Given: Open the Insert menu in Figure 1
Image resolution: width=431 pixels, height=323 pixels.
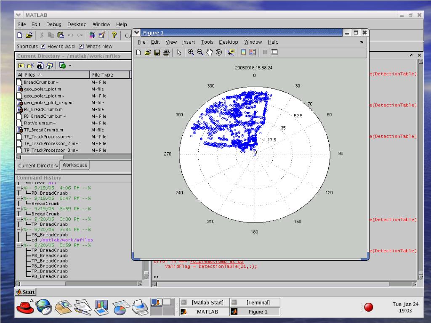Looking at the screenshot, I should [x=188, y=42].
